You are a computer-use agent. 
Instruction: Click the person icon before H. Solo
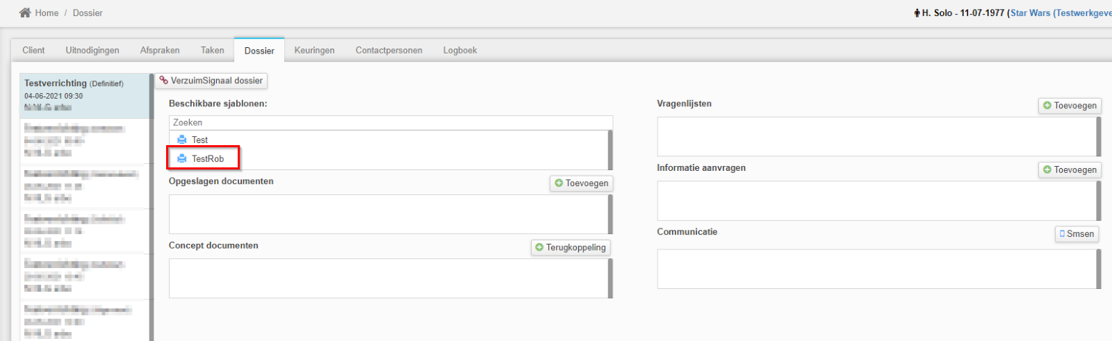click(917, 13)
